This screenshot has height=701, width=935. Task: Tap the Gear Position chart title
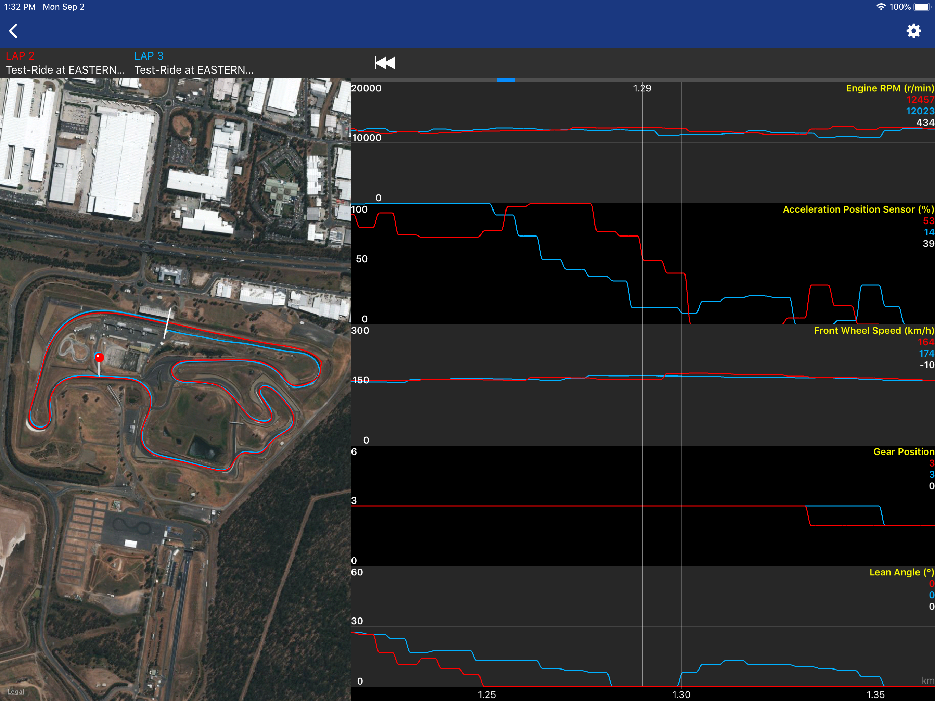[x=903, y=452]
